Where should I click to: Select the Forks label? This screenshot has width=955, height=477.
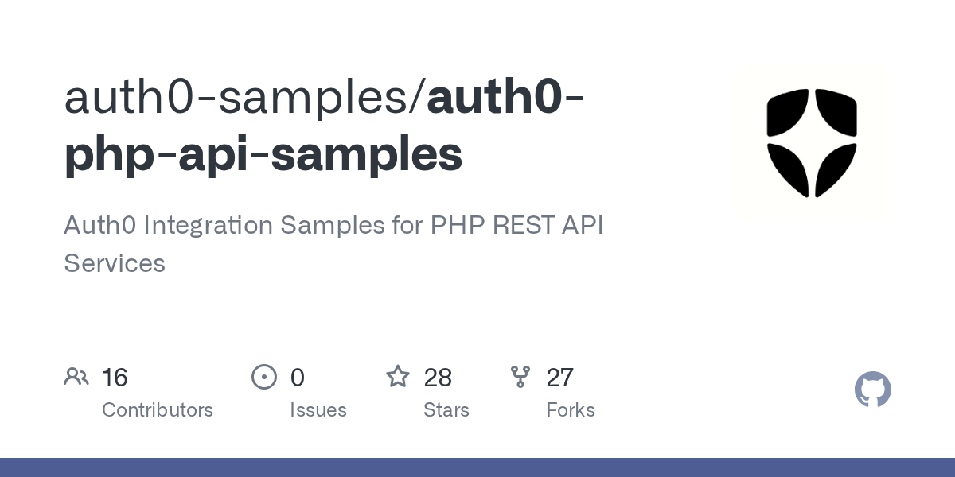(571, 410)
